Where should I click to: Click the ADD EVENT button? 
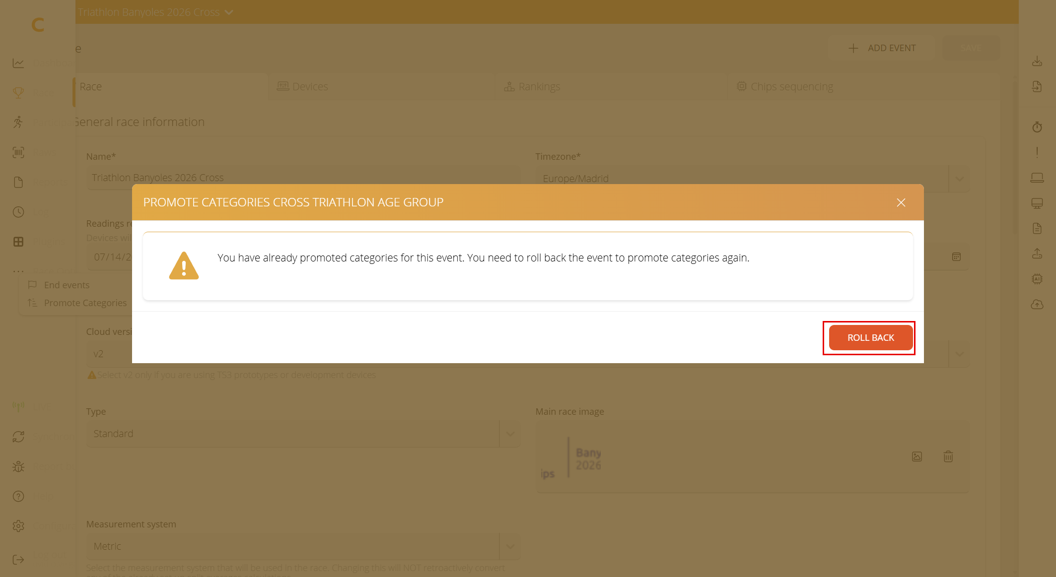point(882,48)
